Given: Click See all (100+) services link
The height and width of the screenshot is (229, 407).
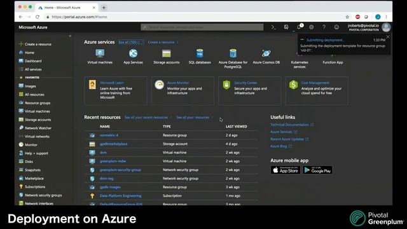Looking at the screenshot, I should 131,42.
